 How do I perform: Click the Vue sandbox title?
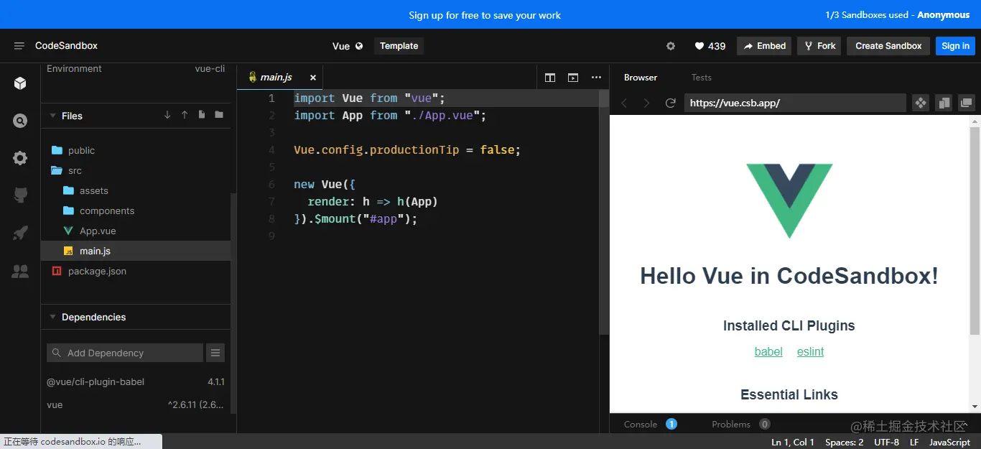pyautogui.click(x=341, y=46)
